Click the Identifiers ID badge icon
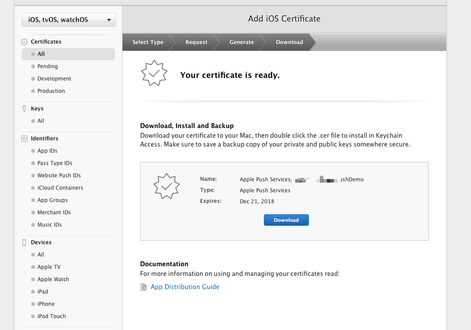The width and height of the screenshot is (471, 330). click(x=24, y=139)
